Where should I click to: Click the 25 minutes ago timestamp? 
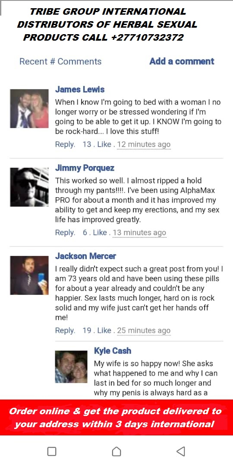(x=144, y=331)
